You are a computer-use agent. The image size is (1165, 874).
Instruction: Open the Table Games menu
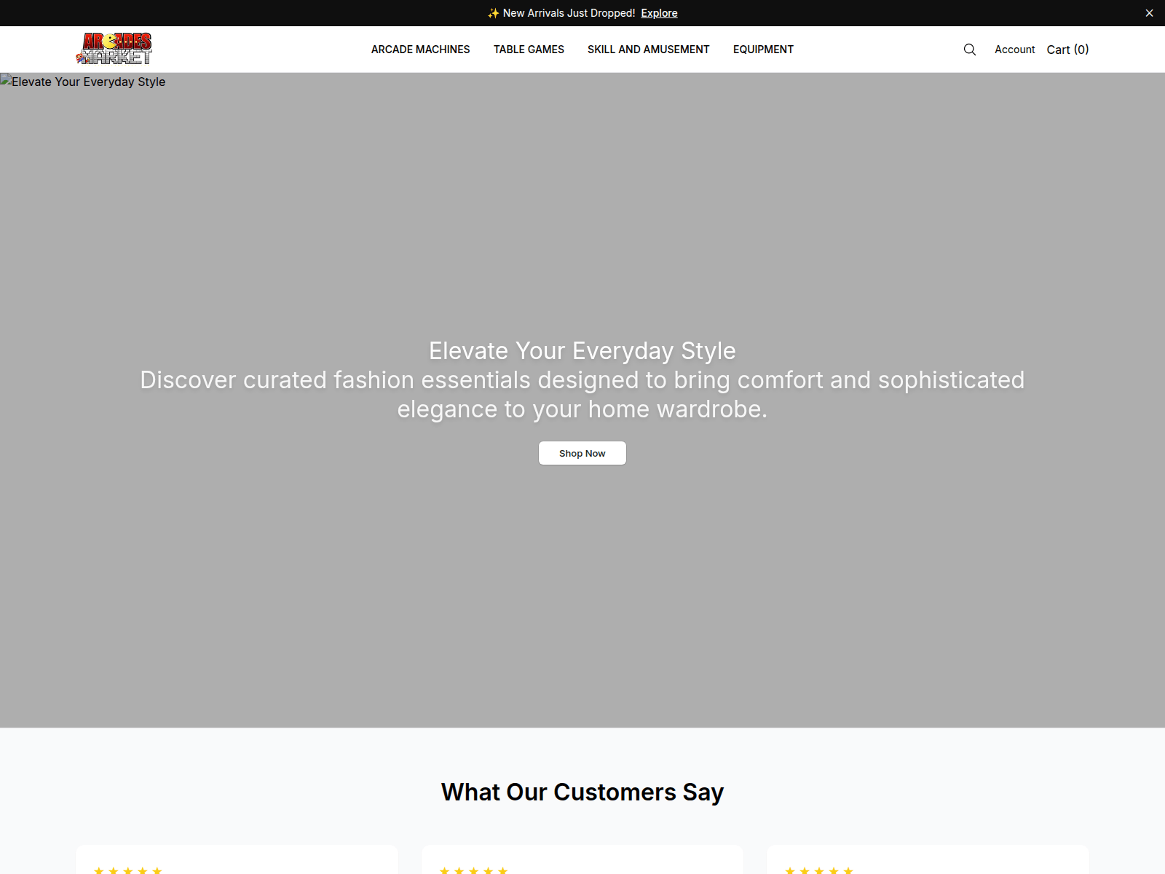pos(529,50)
